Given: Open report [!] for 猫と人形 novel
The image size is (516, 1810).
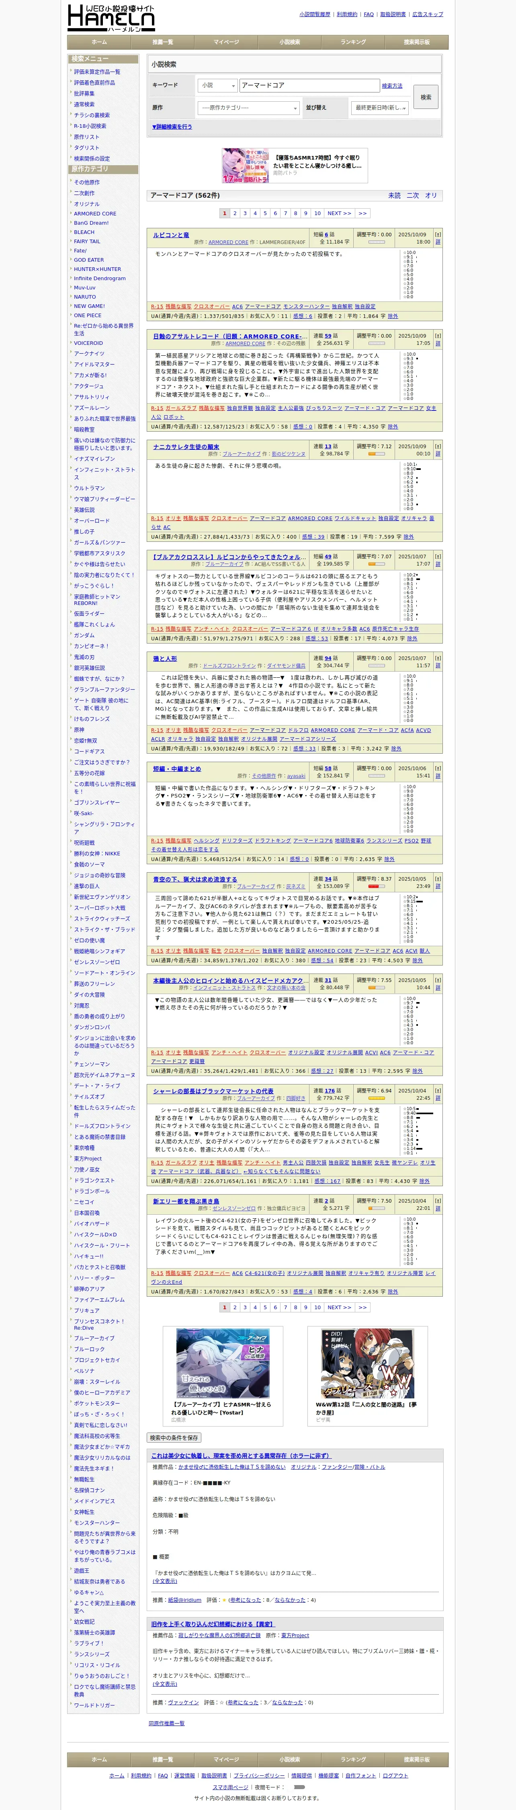Looking at the screenshot, I should [x=437, y=658].
